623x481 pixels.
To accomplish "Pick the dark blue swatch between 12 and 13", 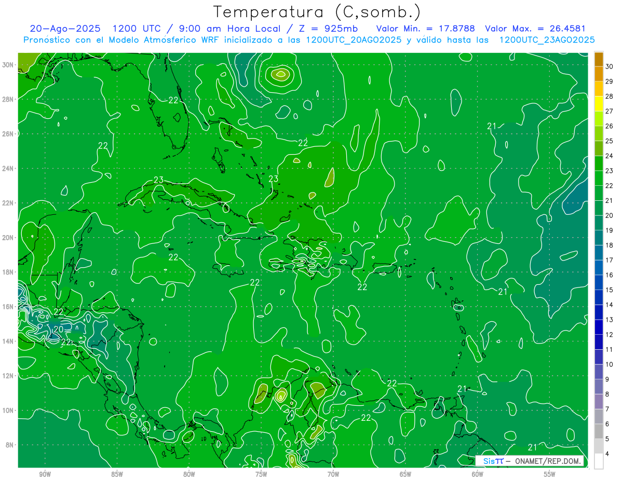I will [599, 327].
